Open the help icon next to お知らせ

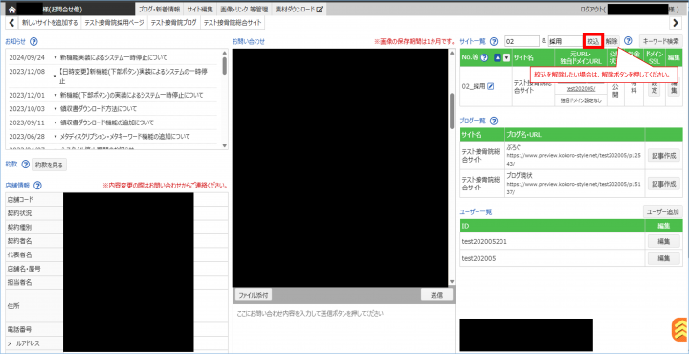pos(33,42)
